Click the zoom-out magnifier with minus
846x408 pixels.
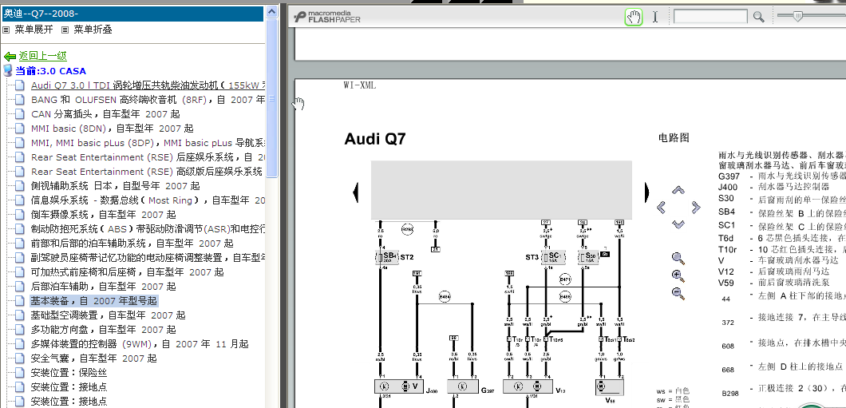tap(678, 293)
